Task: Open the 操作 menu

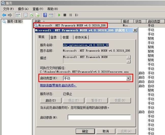Action: coord(23,9)
